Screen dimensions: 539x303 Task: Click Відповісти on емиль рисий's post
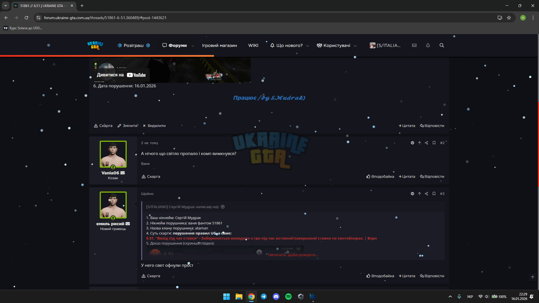pos(432,276)
